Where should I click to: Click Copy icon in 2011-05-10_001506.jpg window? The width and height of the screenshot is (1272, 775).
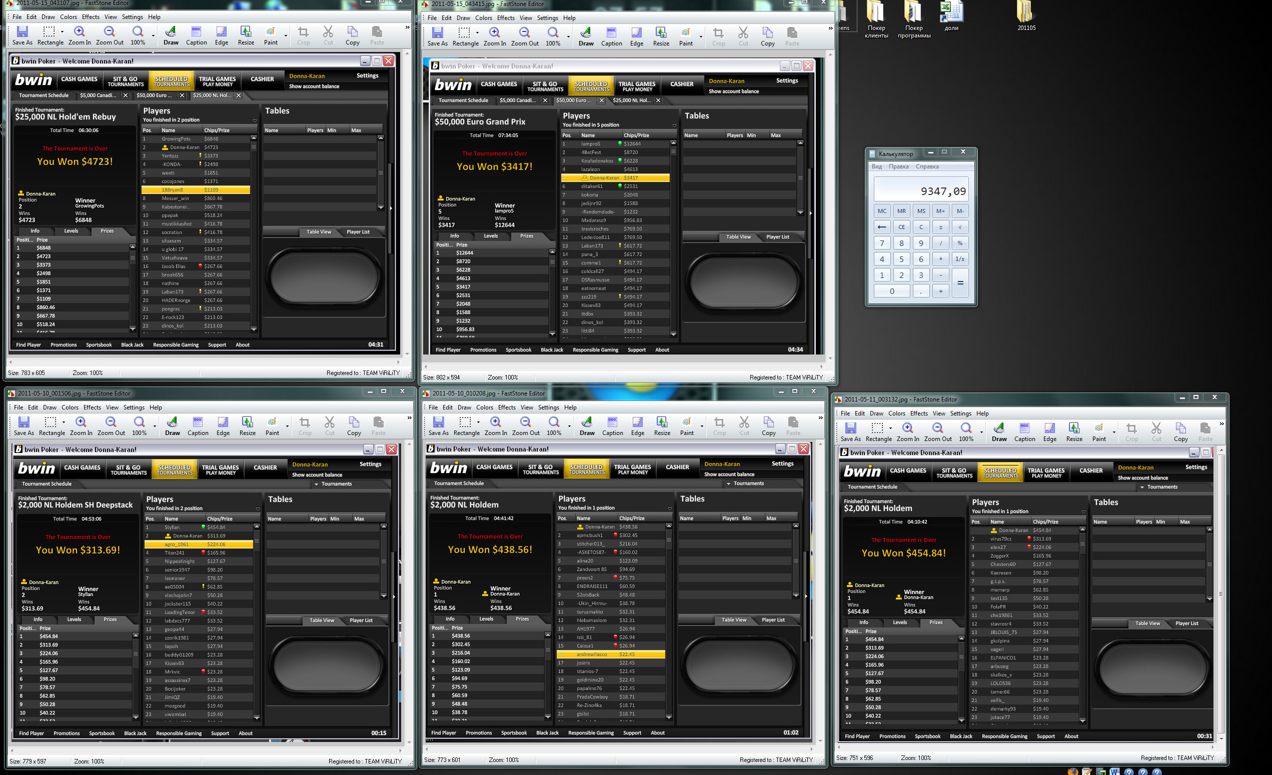[x=354, y=426]
